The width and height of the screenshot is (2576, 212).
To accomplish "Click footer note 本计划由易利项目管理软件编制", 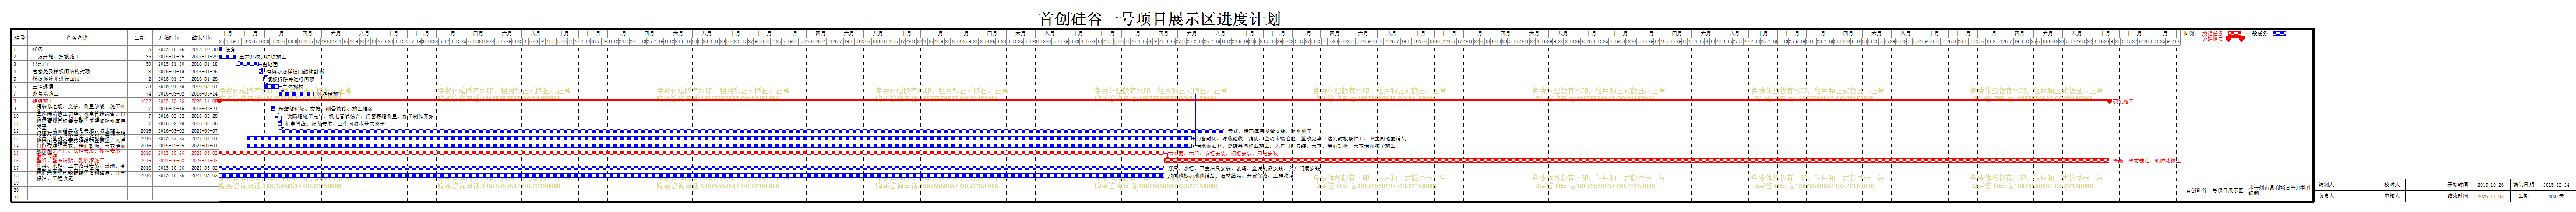I will pyautogui.click(x=2280, y=191).
